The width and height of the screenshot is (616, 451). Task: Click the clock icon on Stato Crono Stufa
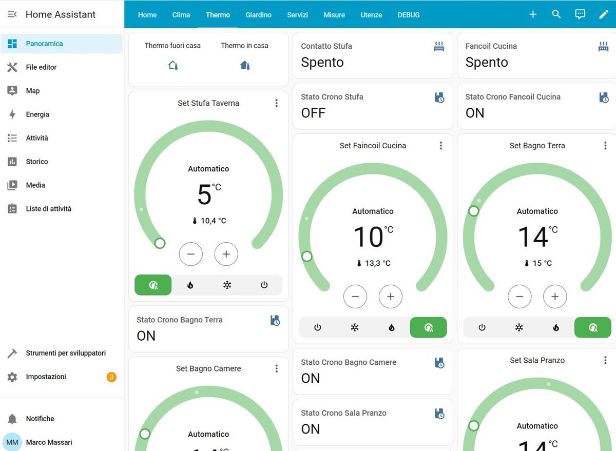click(x=439, y=97)
